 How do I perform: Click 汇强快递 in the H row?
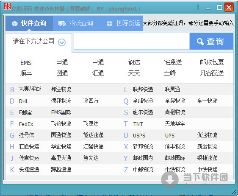[93, 147]
